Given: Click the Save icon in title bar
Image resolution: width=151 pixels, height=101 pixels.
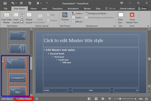Looking at the screenshot, I should tap(5, 3).
